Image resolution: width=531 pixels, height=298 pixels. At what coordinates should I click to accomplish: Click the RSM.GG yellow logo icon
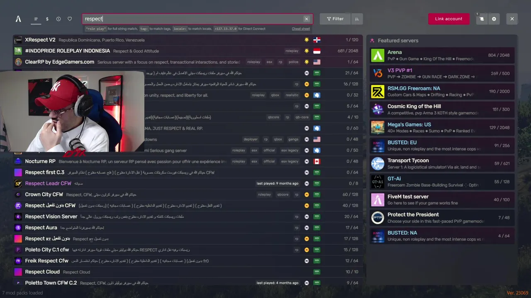tap(378, 91)
